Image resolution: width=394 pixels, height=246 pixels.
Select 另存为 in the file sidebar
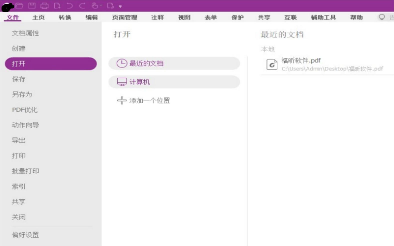click(x=22, y=94)
